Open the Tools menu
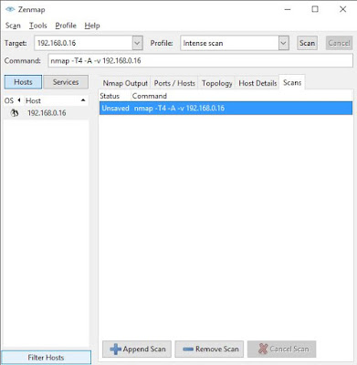 tap(38, 26)
